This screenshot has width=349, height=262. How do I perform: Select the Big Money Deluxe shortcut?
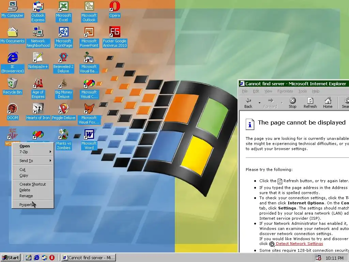click(x=63, y=88)
